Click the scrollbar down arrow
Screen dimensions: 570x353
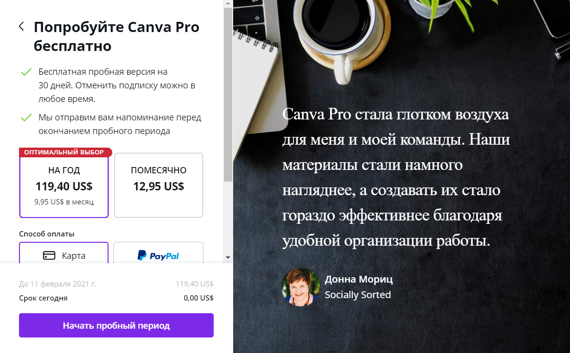[228, 257]
